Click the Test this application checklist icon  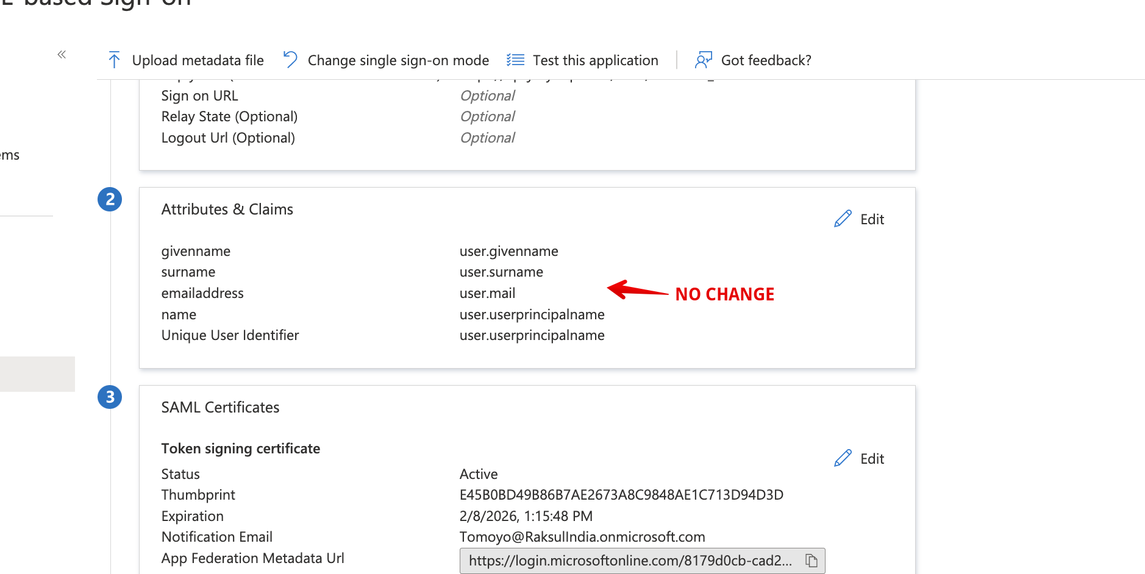515,60
